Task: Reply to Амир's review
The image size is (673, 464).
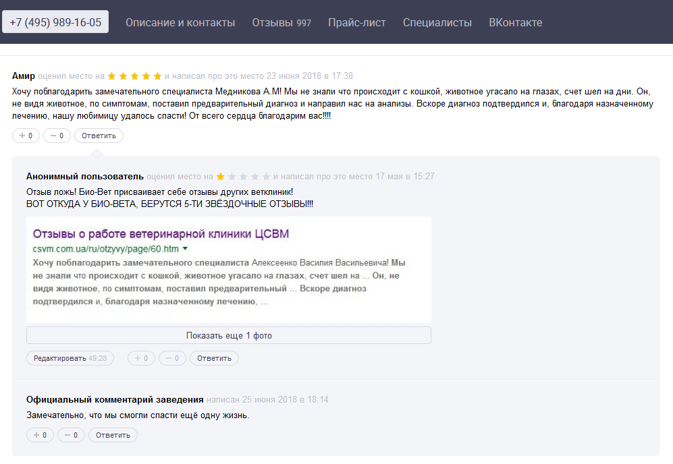Action: pyautogui.click(x=99, y=136)
